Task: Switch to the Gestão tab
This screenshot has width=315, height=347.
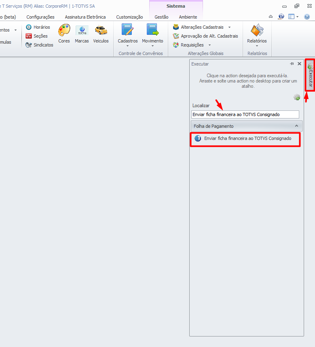Action: 161,17
